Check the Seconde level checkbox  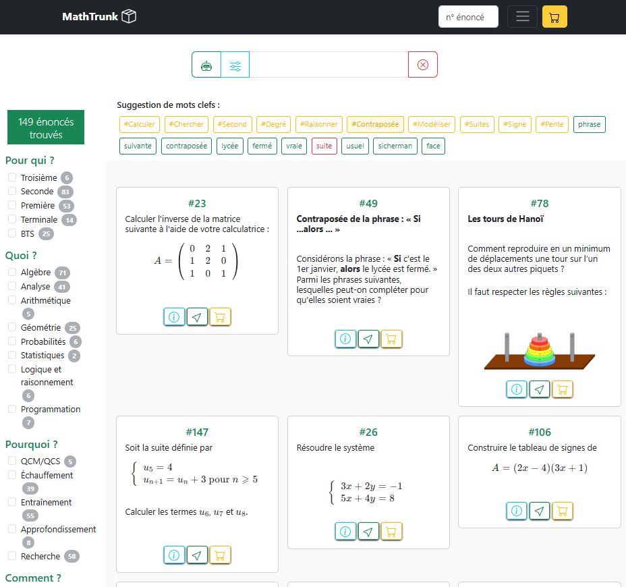pos(12,191)
